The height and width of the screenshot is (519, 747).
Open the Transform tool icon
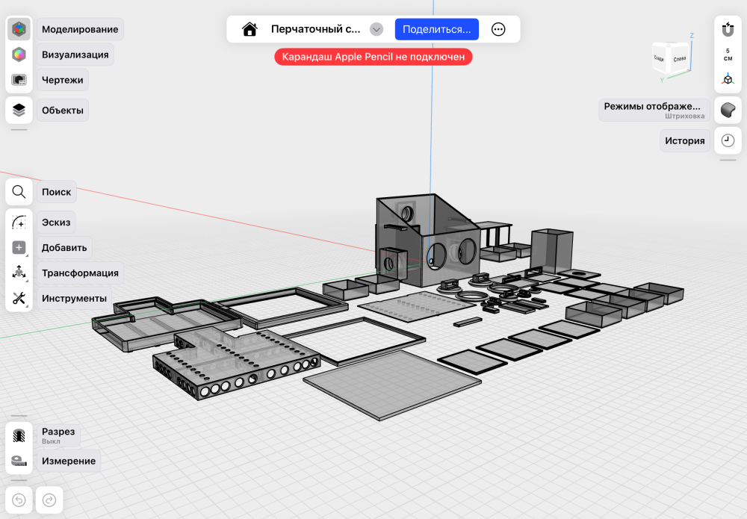[19, 273]
